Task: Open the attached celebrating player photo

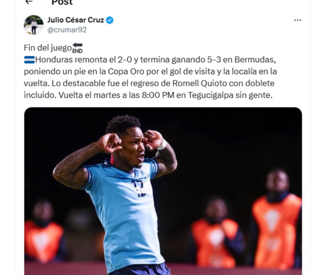Action: 163,191
